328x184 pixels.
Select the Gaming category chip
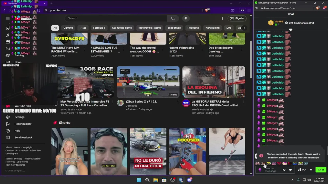click(68, 28)
